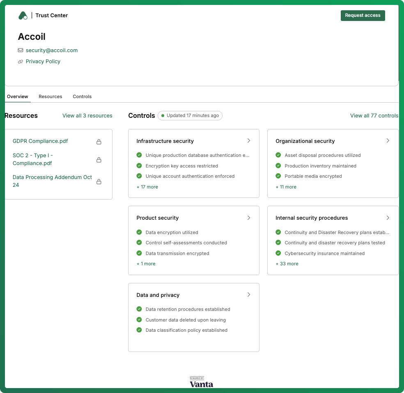Click green check beside Encryption key access restricted
This screenshot has width=404, height=393.
(139, 165)
